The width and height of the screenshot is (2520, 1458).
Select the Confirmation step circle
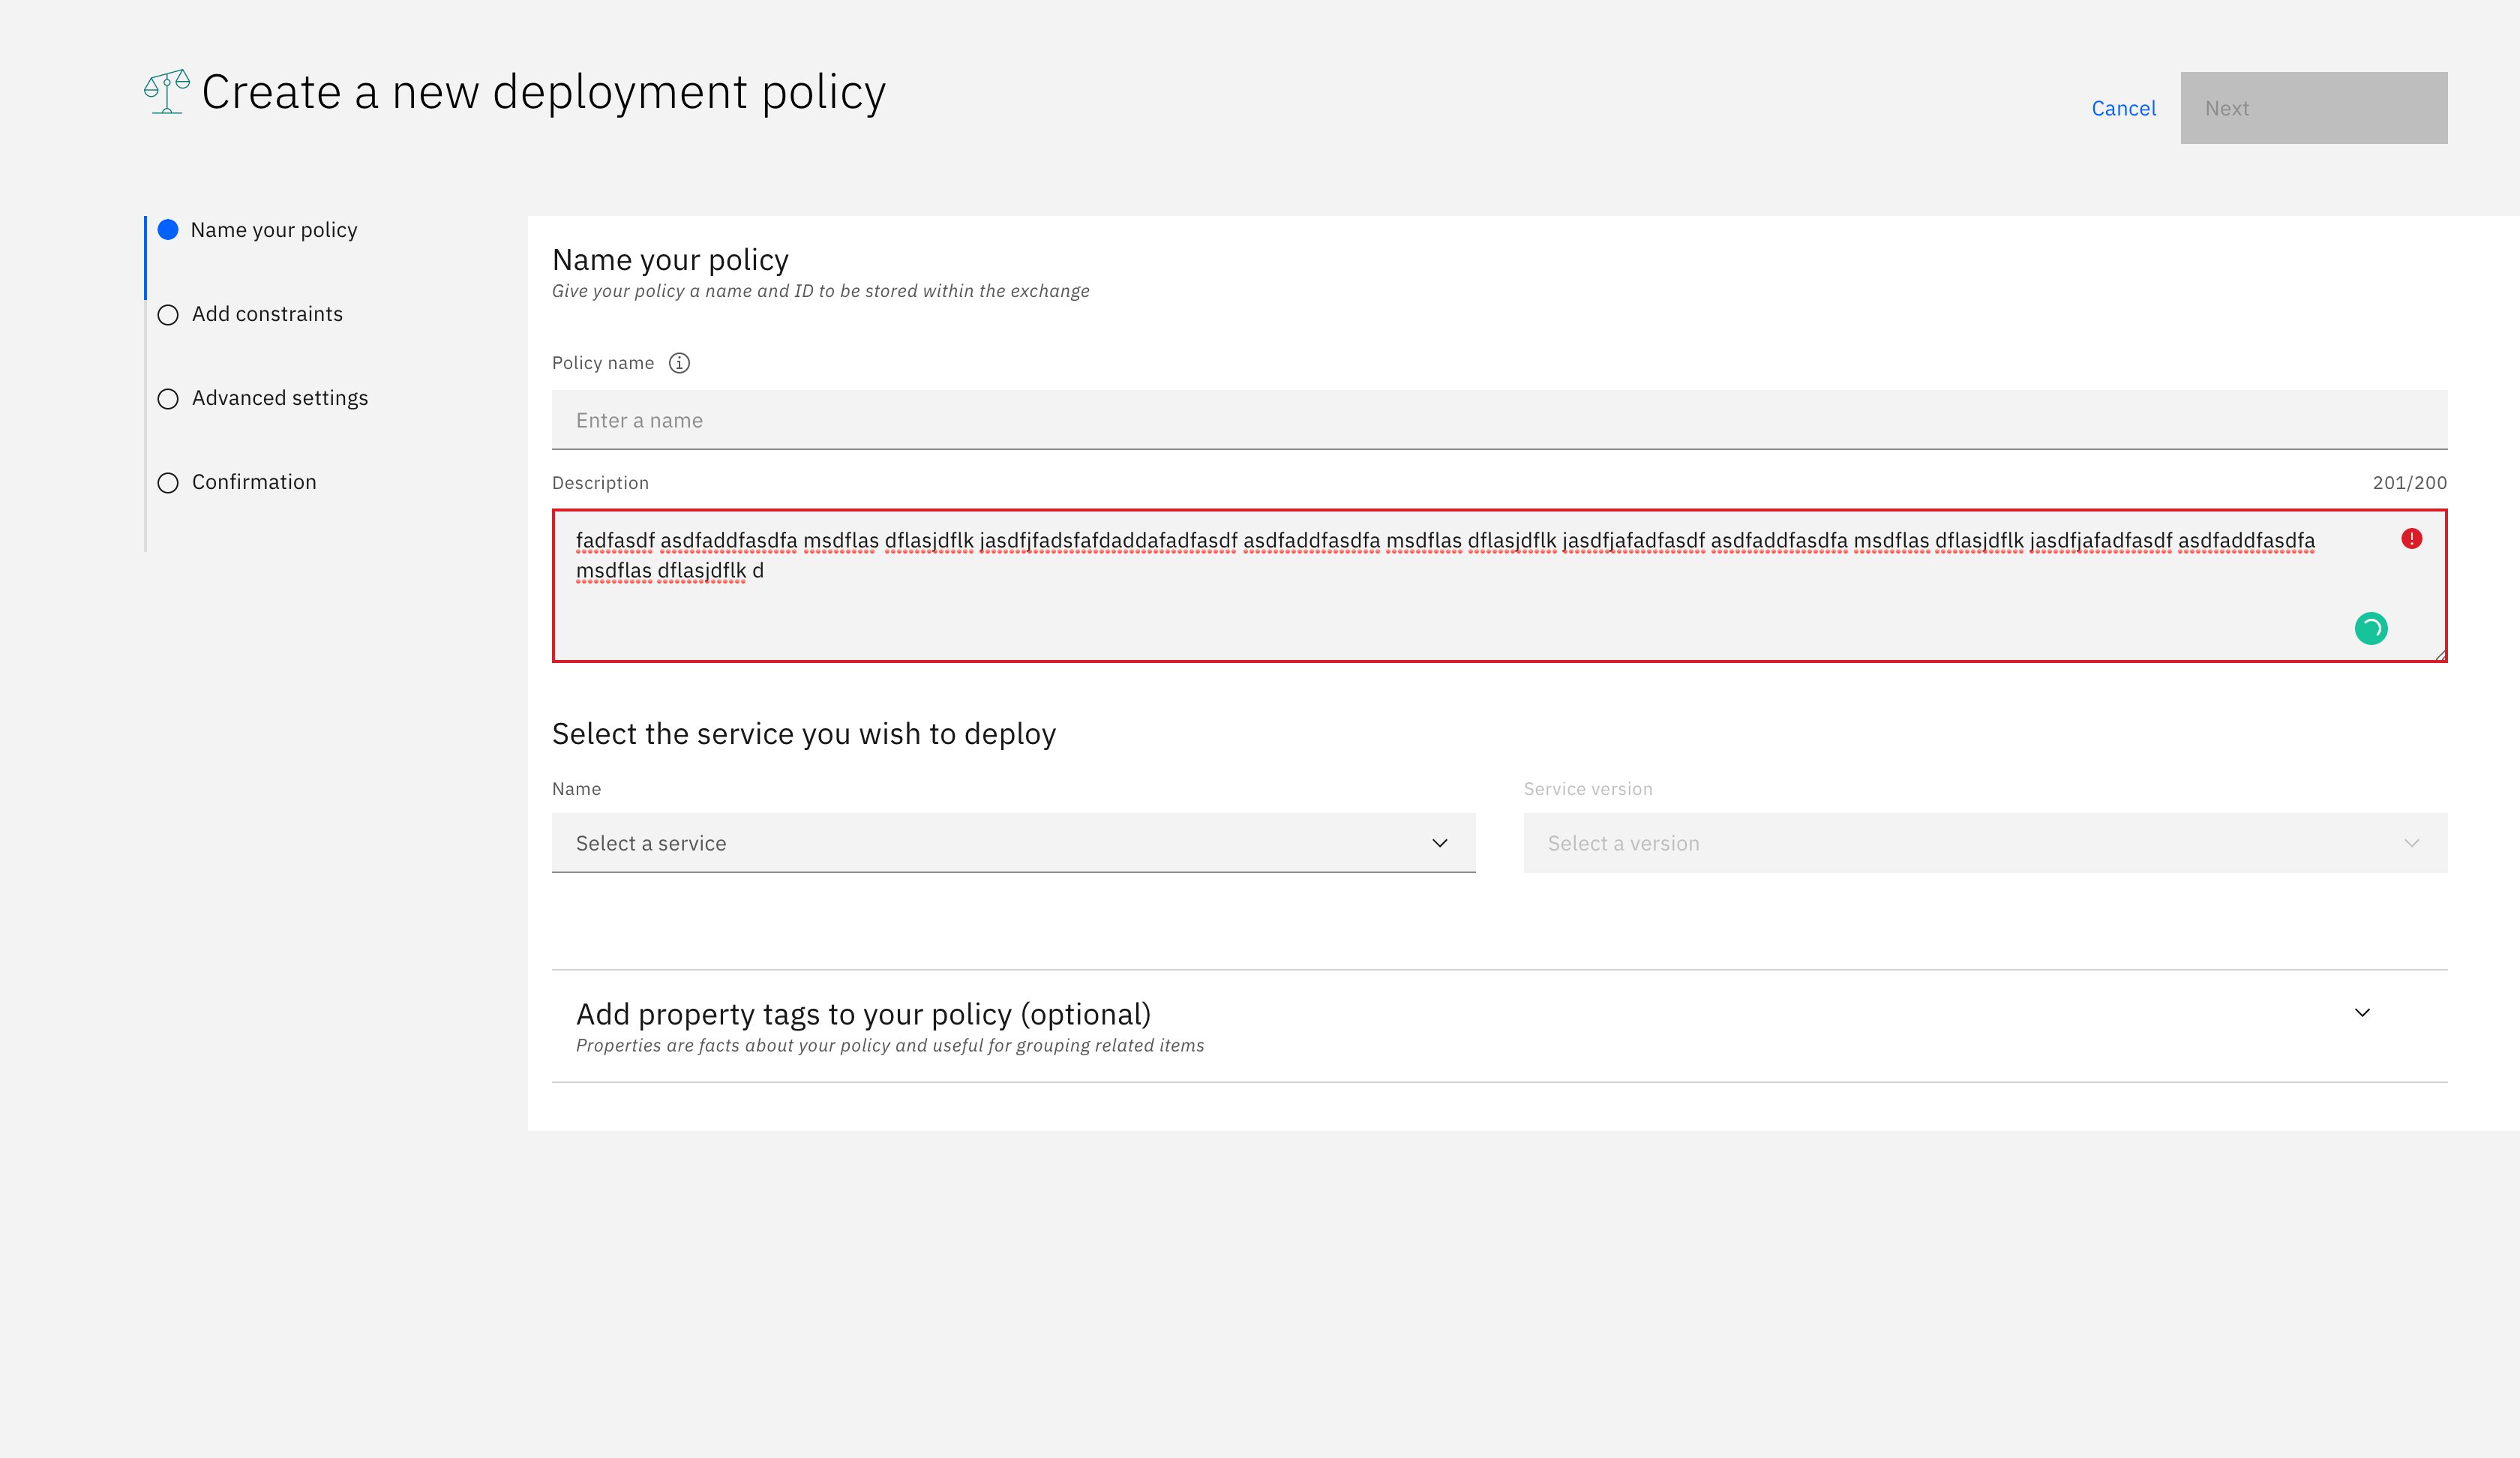168,482
